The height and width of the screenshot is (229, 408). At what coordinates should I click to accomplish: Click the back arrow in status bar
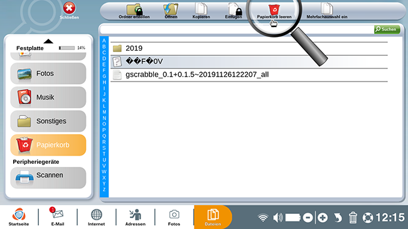(x=338, y=218)
